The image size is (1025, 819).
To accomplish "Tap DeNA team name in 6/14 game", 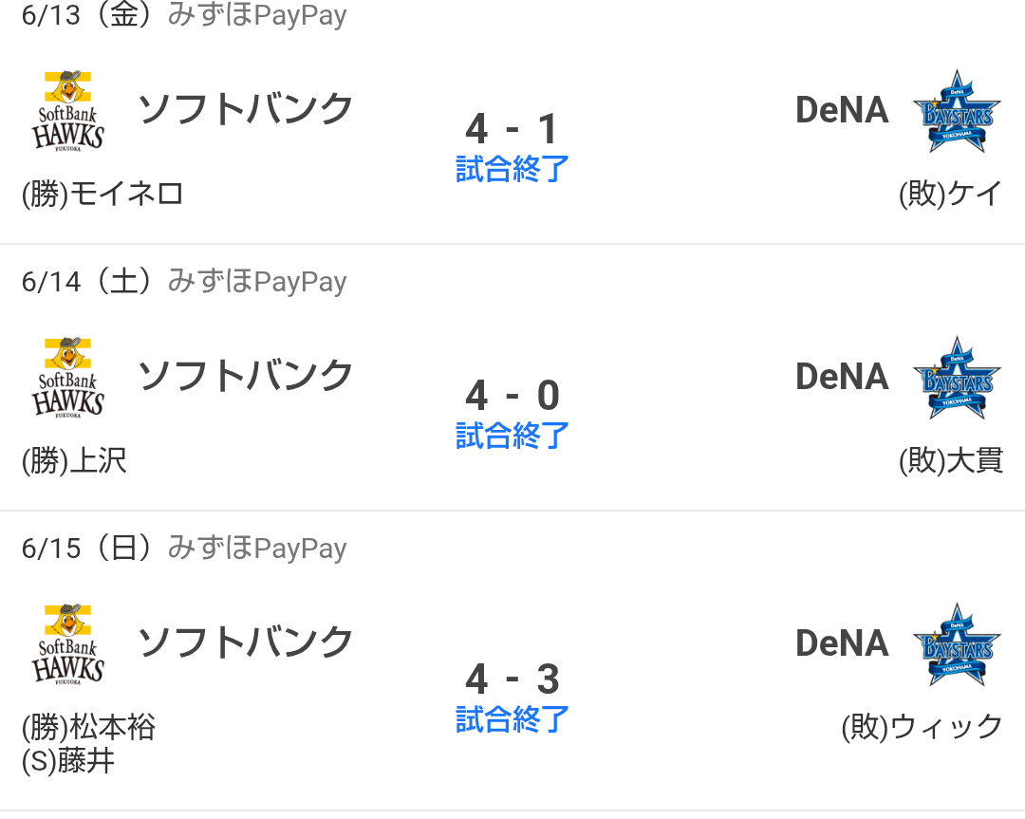I will 842,377.
